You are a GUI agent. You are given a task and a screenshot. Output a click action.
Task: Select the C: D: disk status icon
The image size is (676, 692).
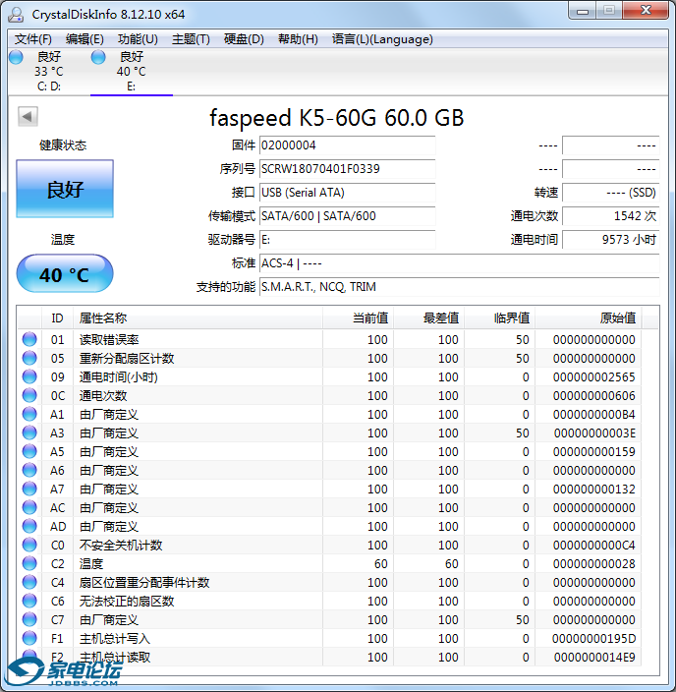(16, 57)
